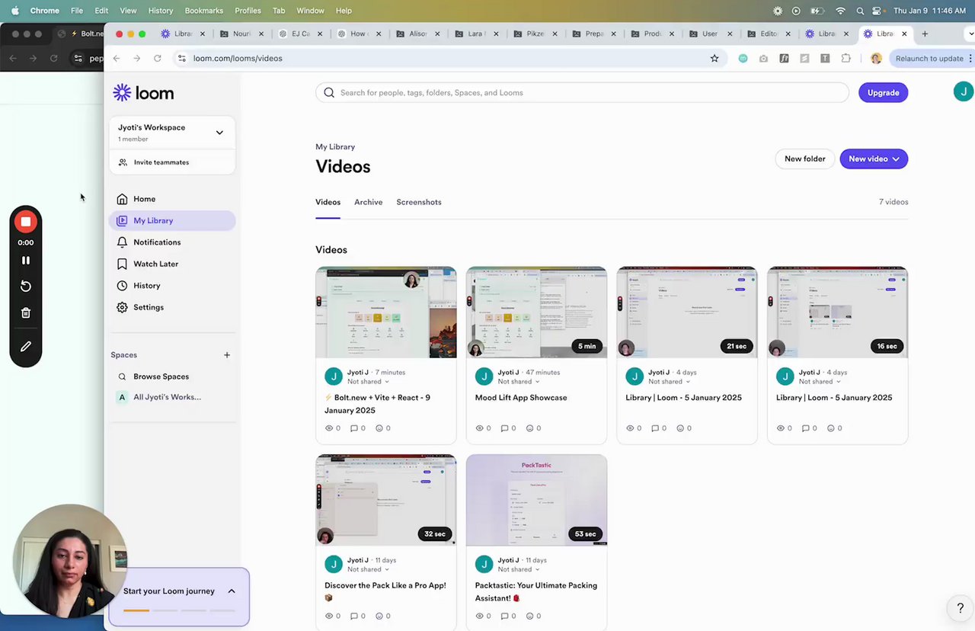Open History in the sidebar
Screen dimensions: 975x631
click(x=172, y=286)
